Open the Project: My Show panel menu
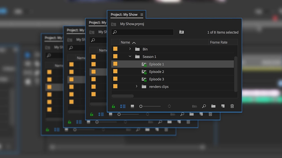 (142, 15)
